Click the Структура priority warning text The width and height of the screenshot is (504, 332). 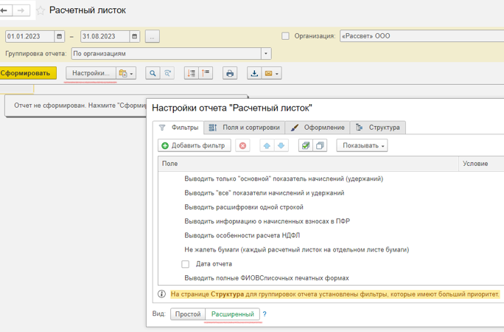point(335,294)
